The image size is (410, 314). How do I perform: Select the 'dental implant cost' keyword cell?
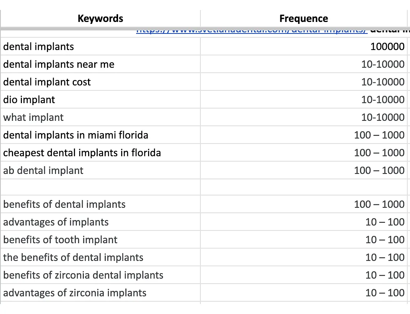pyautogui.click(x=47, y=82)
